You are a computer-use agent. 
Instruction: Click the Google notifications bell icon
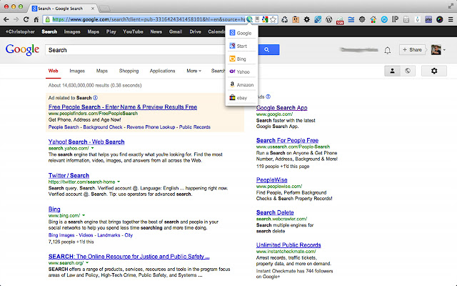pos(387,50)
